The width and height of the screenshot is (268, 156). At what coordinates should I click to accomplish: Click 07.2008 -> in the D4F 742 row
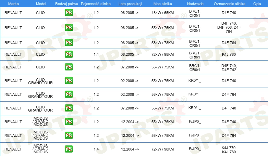[x=130, y=67]
